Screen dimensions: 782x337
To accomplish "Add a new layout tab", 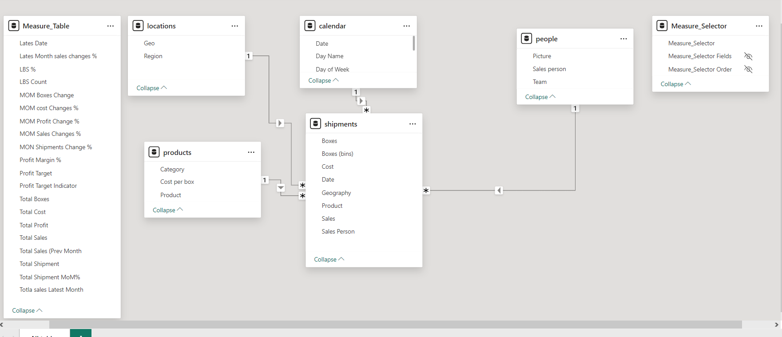I will coord(80,334).
